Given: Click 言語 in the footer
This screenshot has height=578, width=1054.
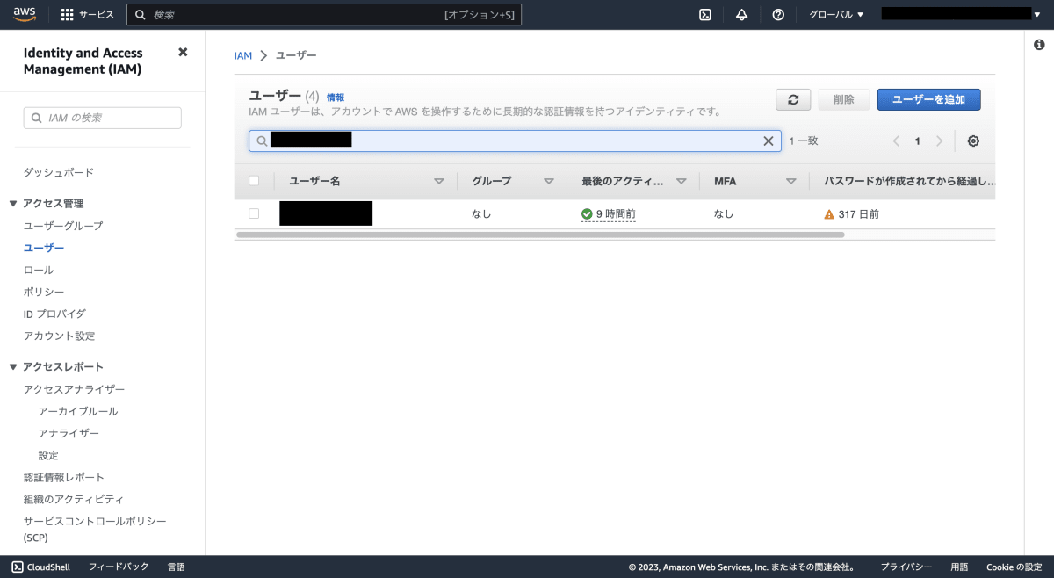Looking at the screenshot, I should point(177,567).
